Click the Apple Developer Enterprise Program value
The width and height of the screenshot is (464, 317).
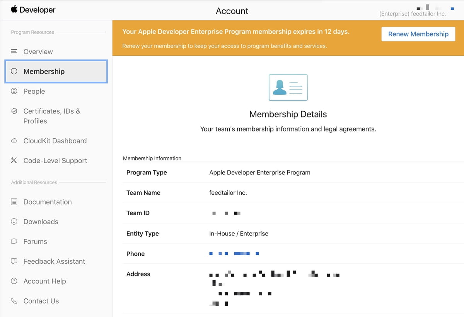coord(260,172)
